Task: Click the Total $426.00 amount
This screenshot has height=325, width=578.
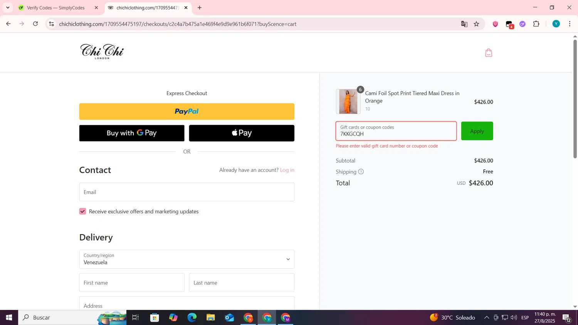Action: click(x=481, y=183)
